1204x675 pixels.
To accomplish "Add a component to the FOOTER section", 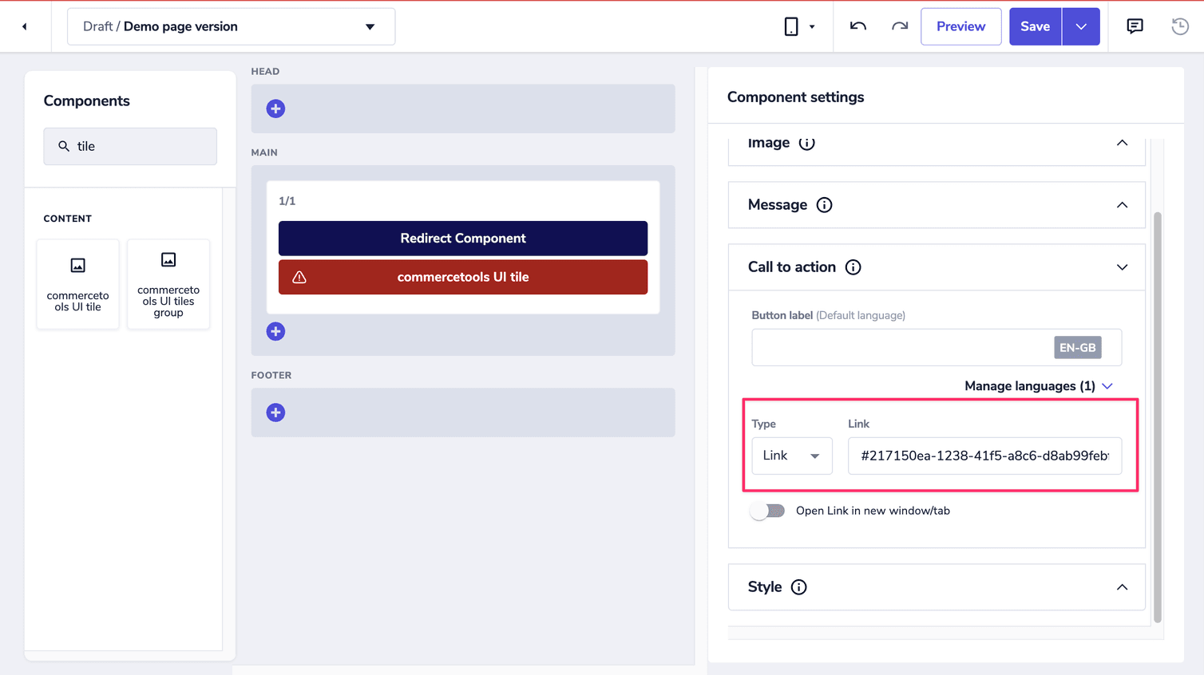I will pos(275,412).
